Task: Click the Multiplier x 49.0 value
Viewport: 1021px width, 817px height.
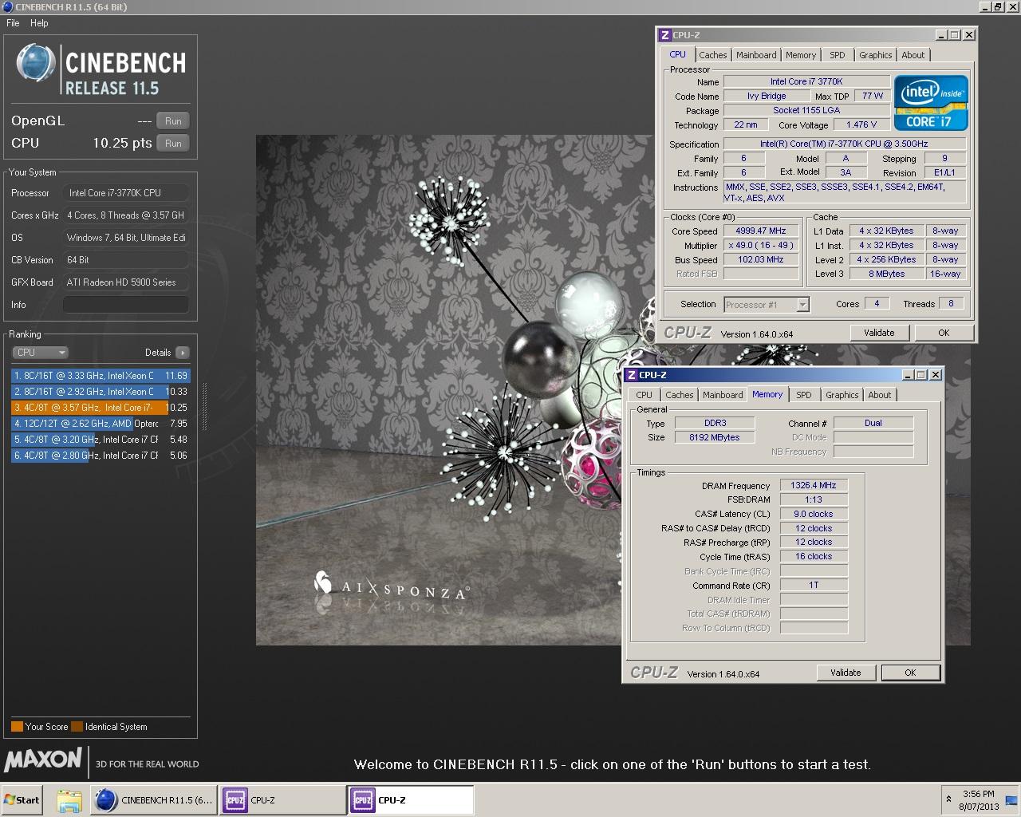Action: [x=761, y=246]
